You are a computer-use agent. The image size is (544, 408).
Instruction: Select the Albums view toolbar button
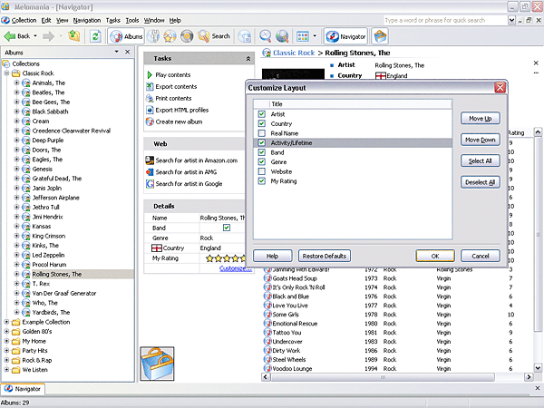pyautogui.click(x=126, y=36)
